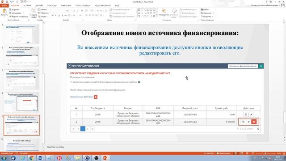Go to next page arrow in table pagination

(x=88, y=129)
